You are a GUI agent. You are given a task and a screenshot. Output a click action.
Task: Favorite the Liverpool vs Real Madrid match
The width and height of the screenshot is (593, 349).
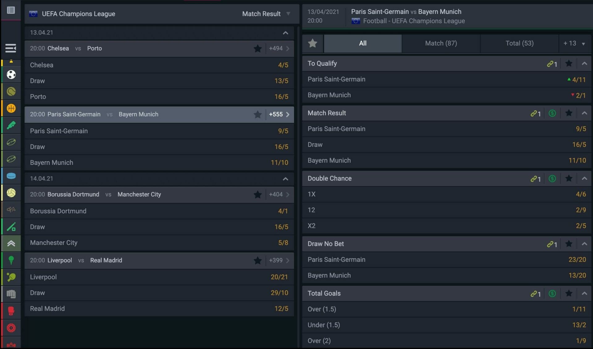click(258, 260)
